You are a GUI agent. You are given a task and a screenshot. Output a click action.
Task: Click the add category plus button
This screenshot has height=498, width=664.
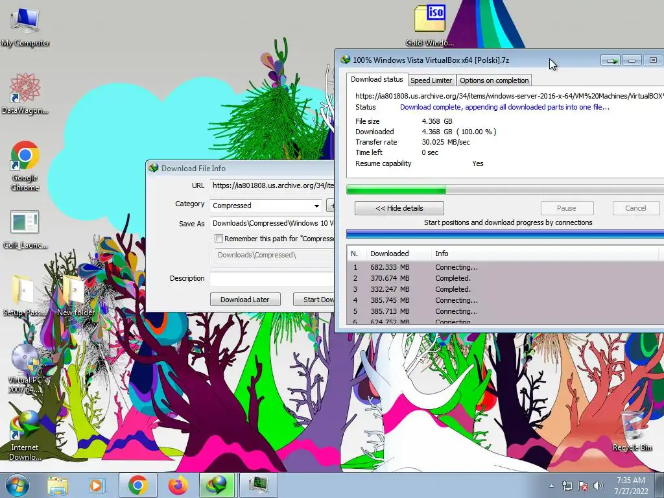point(330,206)
